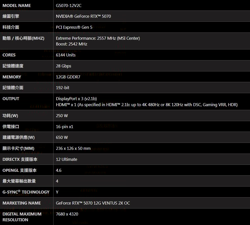The image size is (250, 225).
Task: Select Extreme Performance 2557 MHz line
Action: pyautogui.click(x=98, y=38)
